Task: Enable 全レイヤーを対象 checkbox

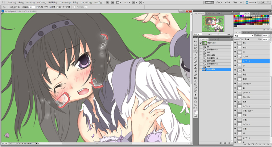Action: pos(57,7)
